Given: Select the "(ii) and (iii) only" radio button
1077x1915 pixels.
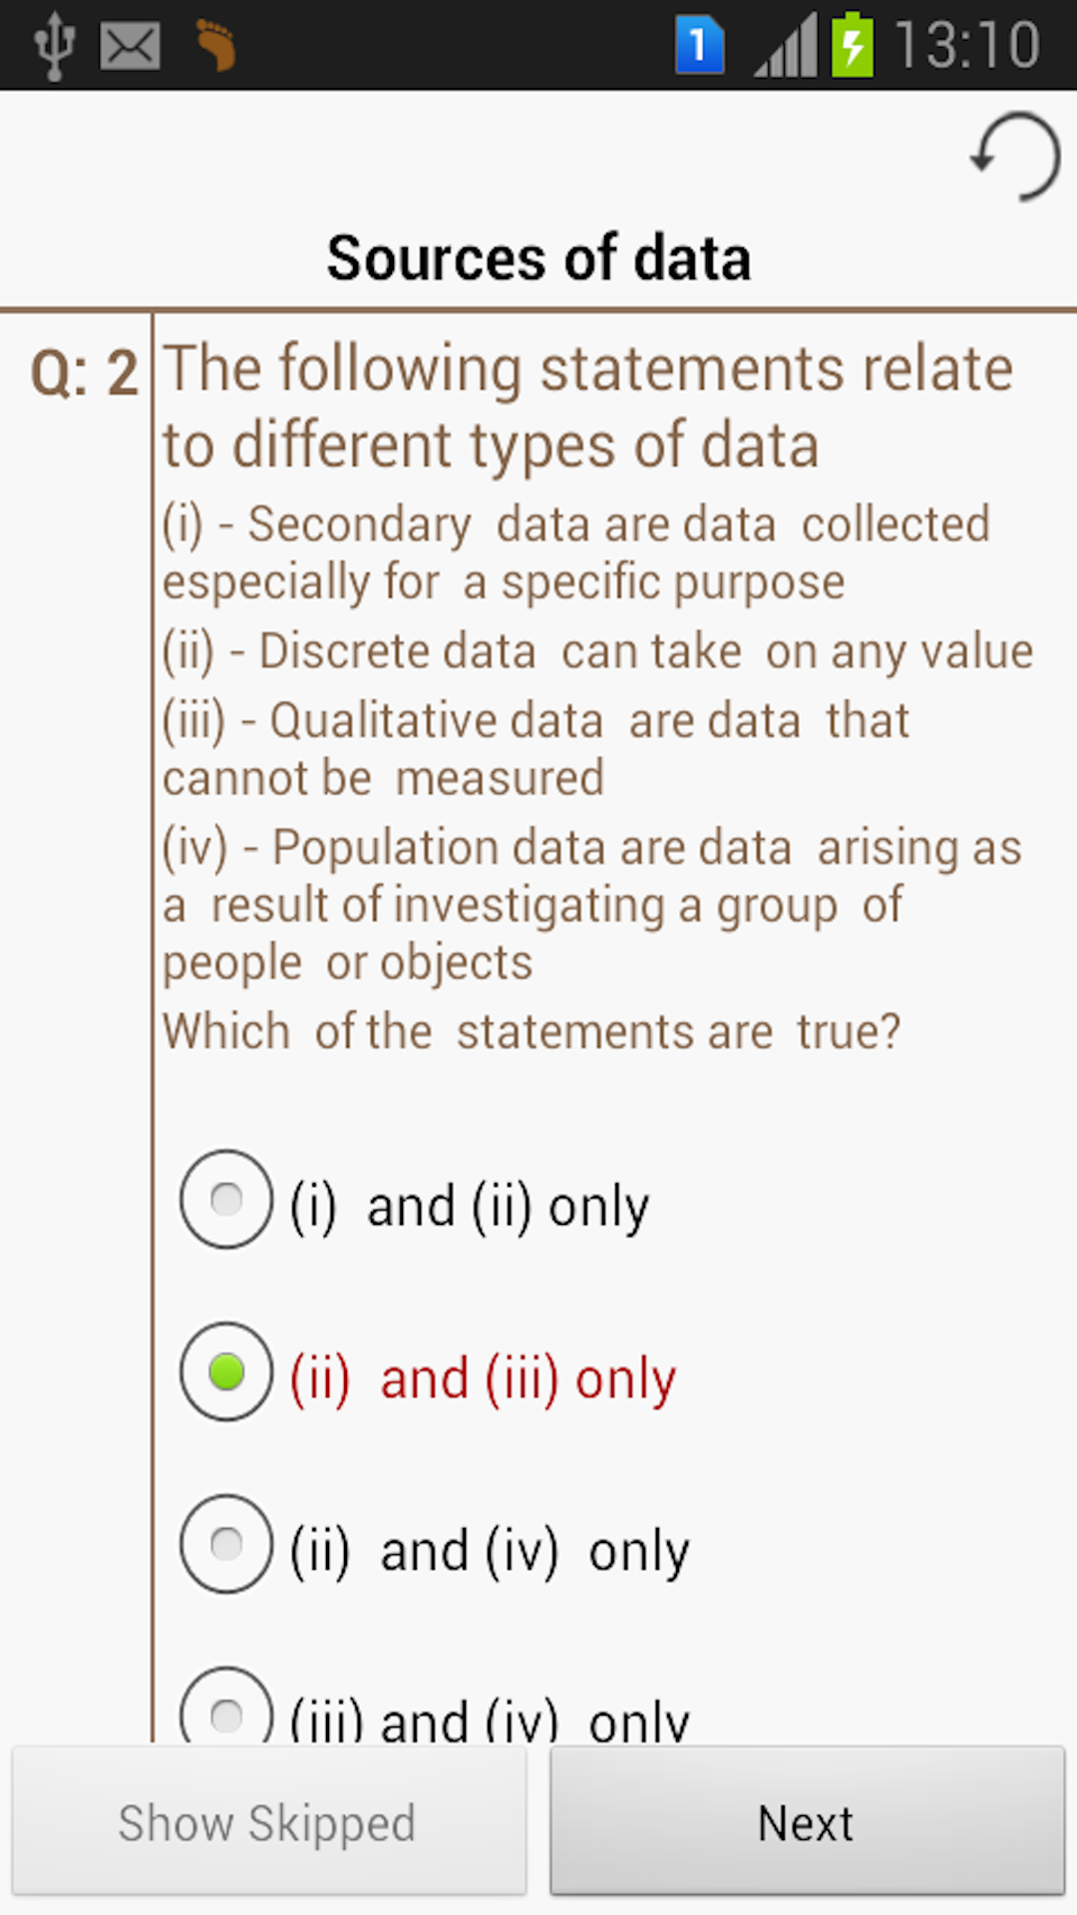Looking at the screenshot, I should pos(226,1371).
